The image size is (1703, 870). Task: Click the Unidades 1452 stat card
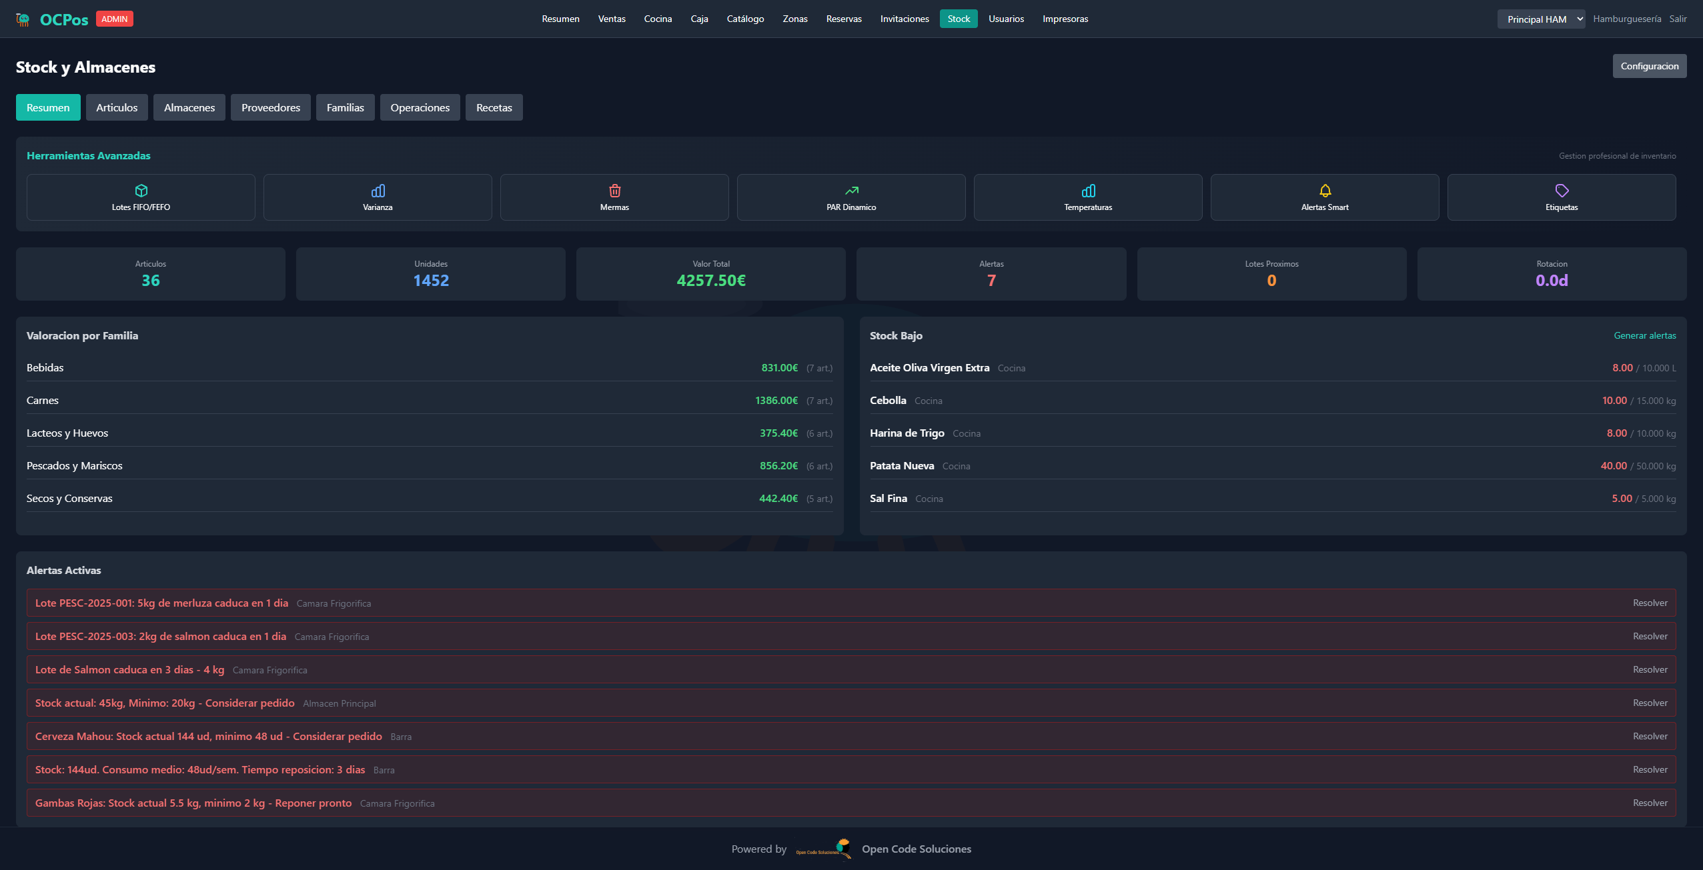(x=431, y=274)
